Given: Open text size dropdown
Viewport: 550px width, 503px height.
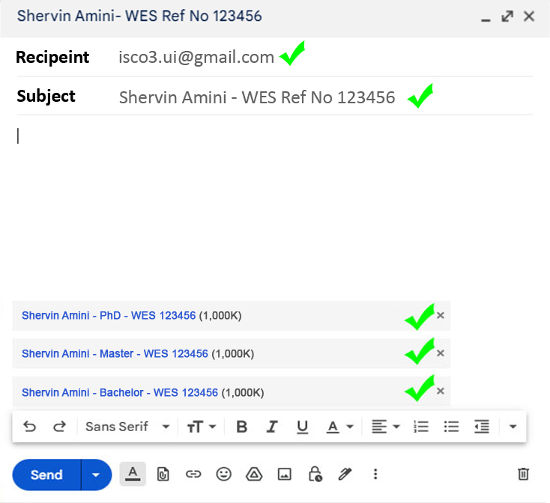Looking at the screenshot, I should (202, 427).
